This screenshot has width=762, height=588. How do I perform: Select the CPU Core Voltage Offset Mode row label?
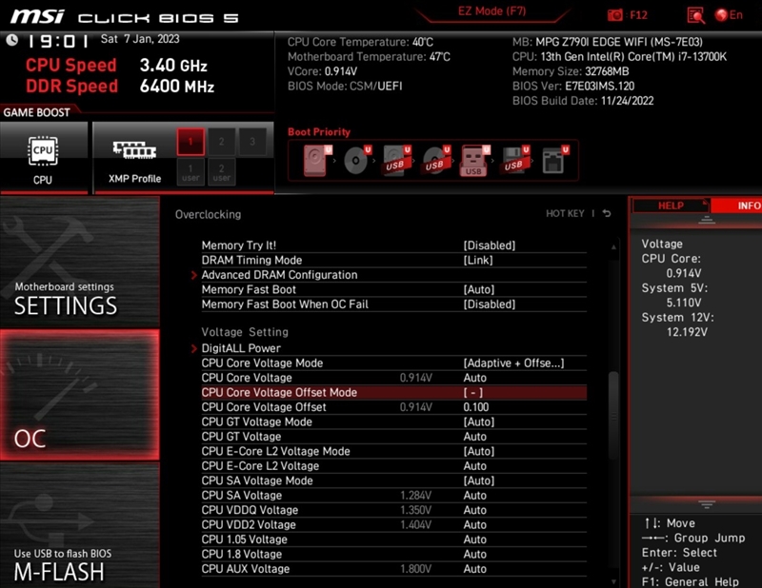click(x=279, y=392)
